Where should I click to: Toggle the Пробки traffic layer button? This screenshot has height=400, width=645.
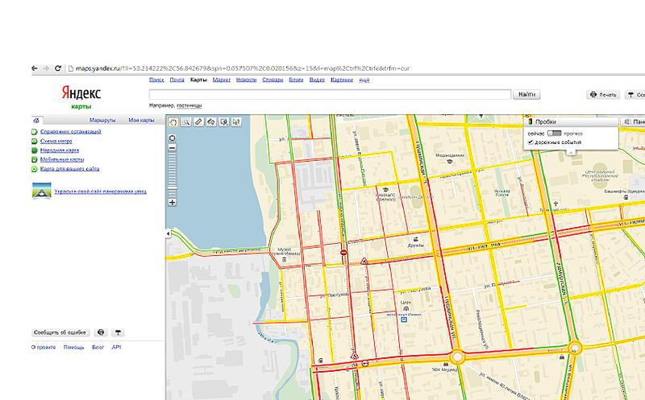pyautogui.click(x=542, y=122)
